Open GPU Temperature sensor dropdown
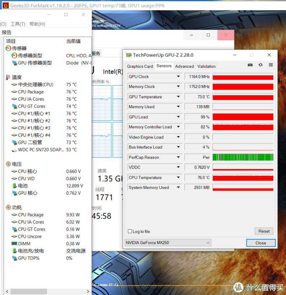Screen dimensions: 286x295 pyautogui.click(x=178, y=96)
